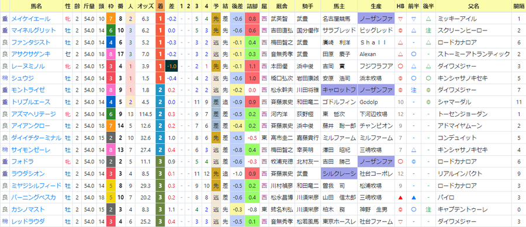The image size is (526, 227).
Task: Click the green circle 後半 mark for シュウジ
Action: click(428, 78)
